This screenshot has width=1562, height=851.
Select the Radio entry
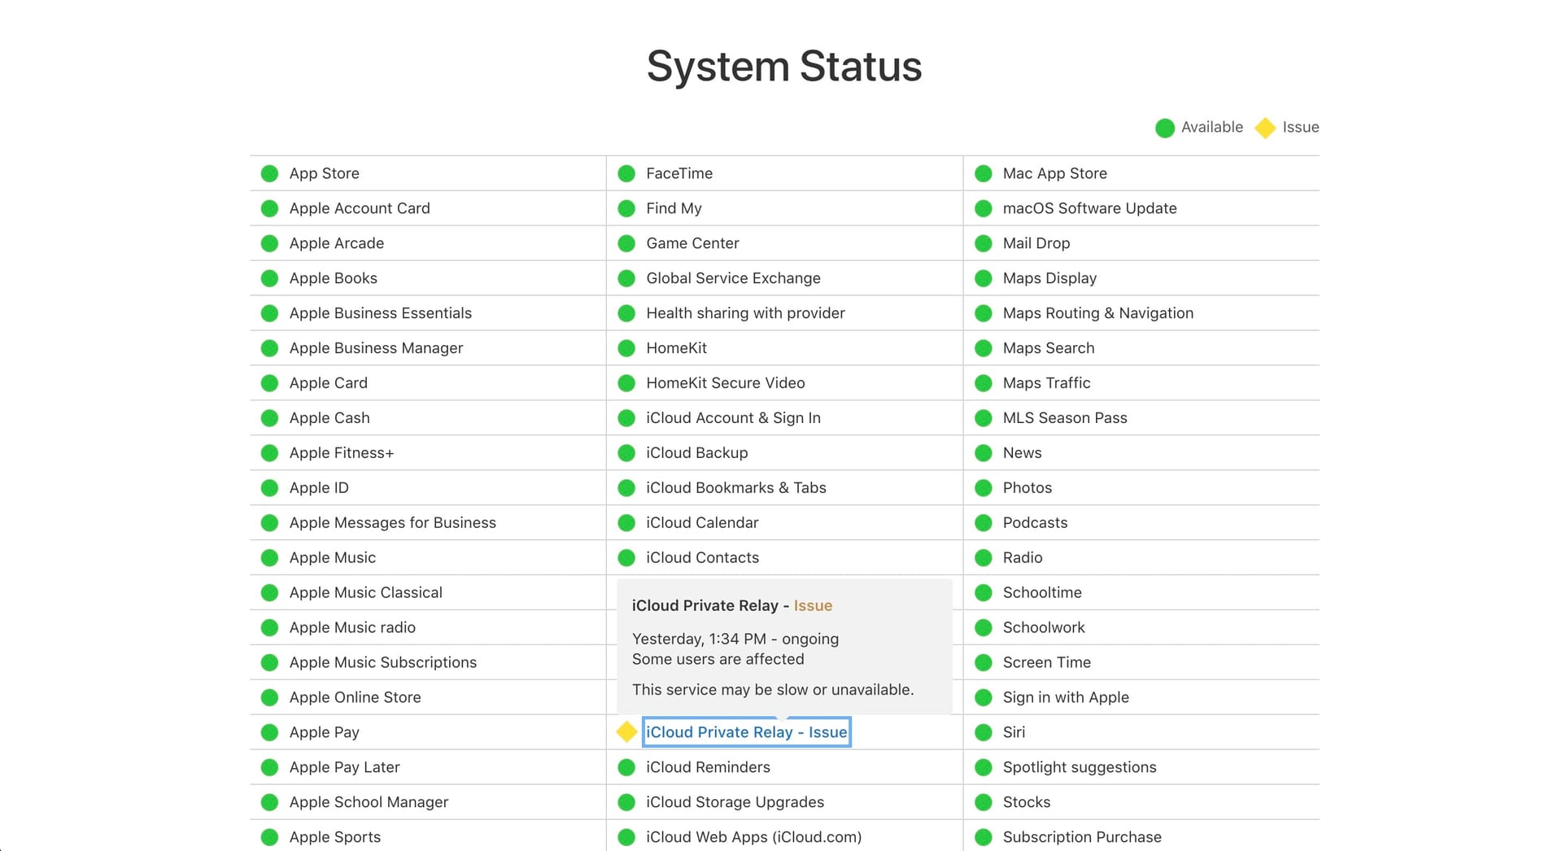[1023, 558]
